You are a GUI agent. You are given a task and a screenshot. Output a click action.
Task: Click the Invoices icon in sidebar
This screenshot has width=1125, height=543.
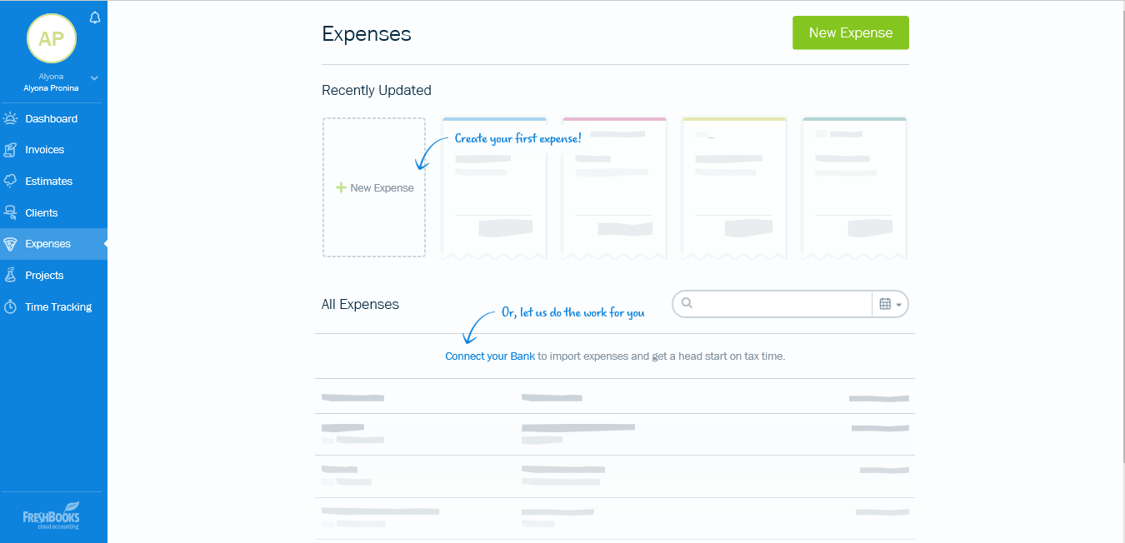tap(11, 150)
